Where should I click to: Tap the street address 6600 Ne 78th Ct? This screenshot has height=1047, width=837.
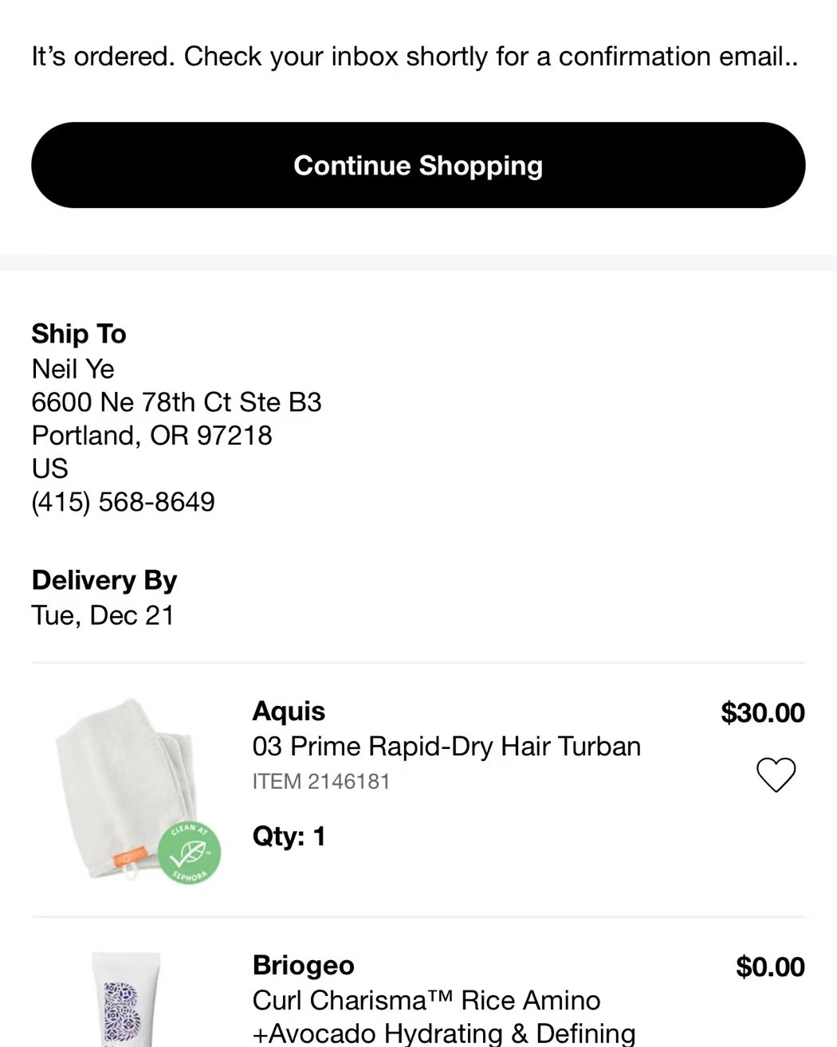(176, 402)
